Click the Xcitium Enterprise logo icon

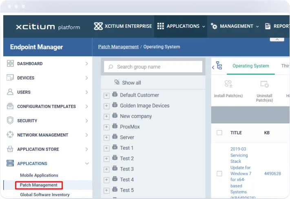click(x=98, y=26)
